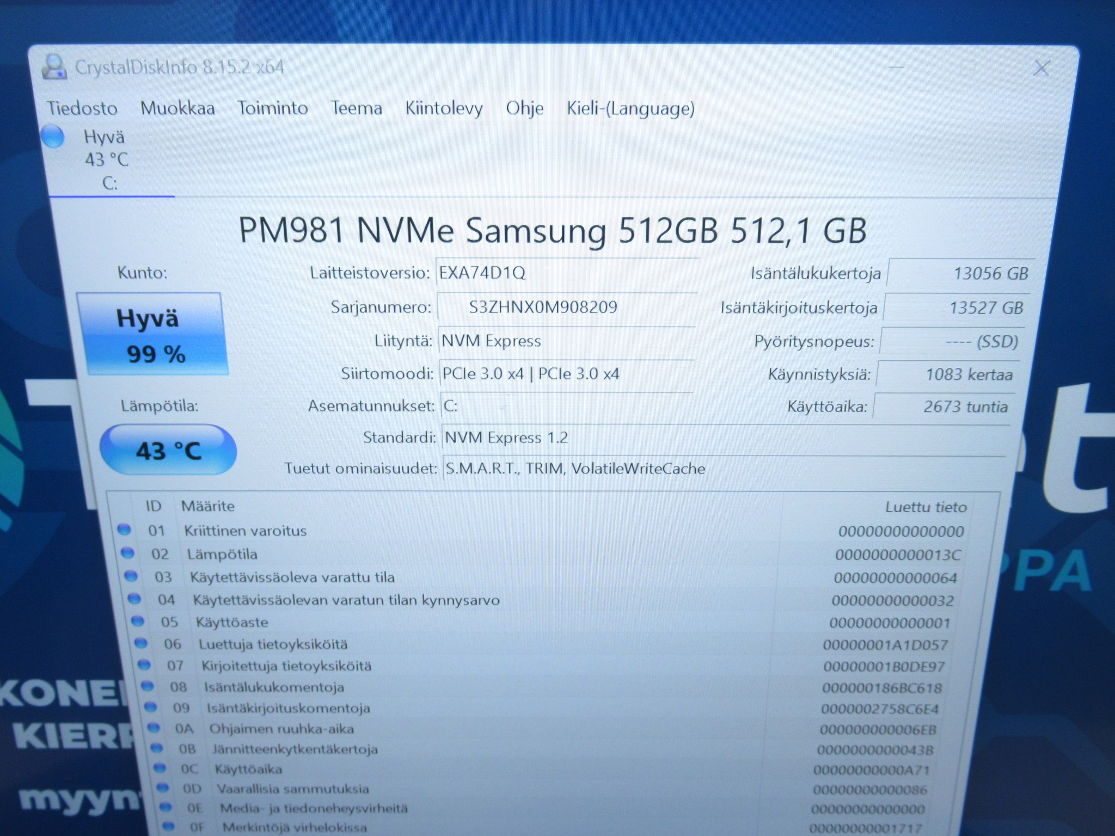
Task: Click the 43 °C temperature button
Action: (x=168, y=450)
